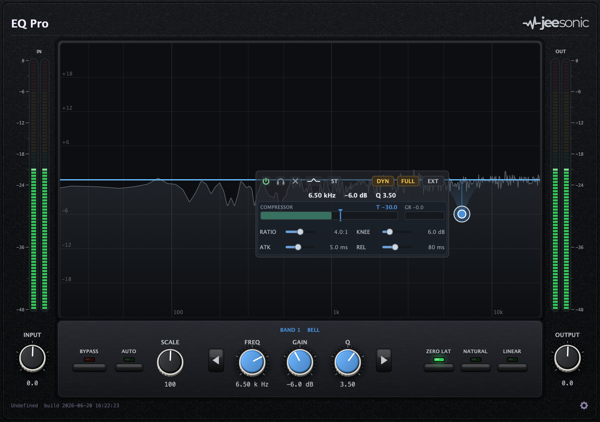
Task: Click the jeesonic logo
Action: (556, 23)
